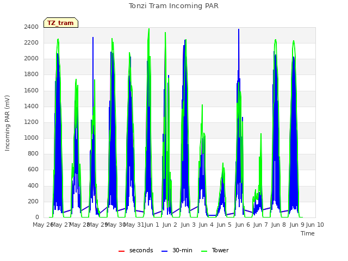Click the Jun 7 x-axis date label
The width and height of the screenshot is (348, 261).
pos(260,225)
